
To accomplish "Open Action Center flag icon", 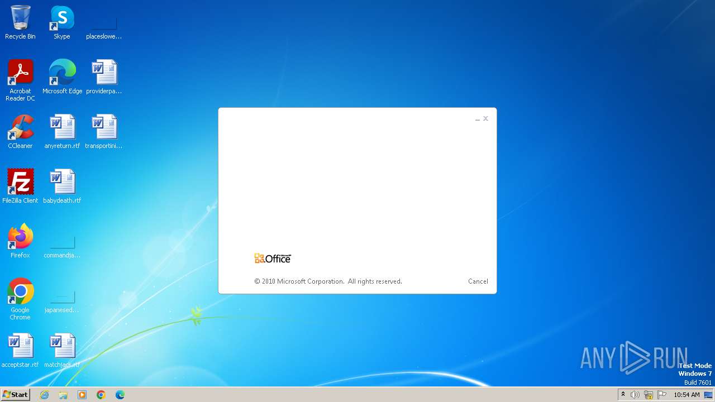I will (662, 395).
